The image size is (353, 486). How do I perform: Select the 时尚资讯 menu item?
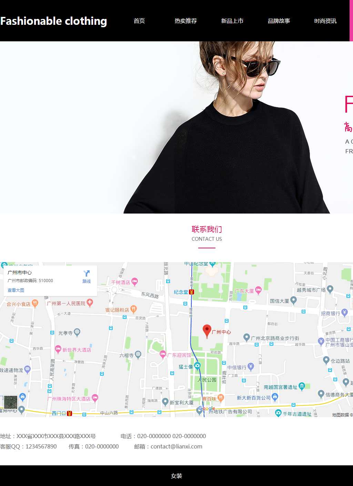point(325,21)
